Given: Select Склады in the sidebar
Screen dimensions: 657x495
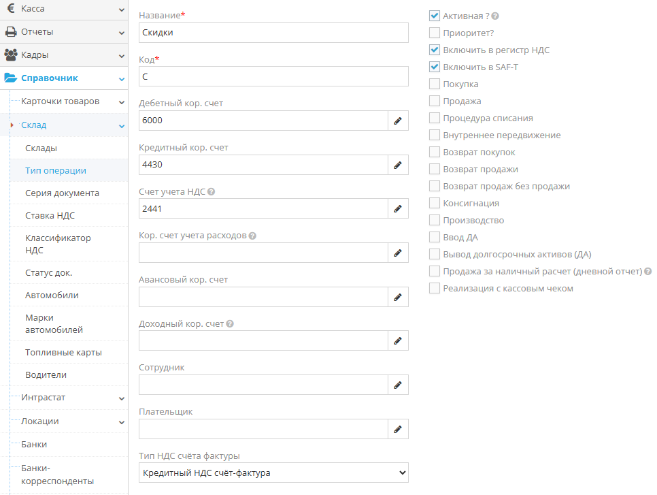Looking at the screenshot, I should pos(41,148).
